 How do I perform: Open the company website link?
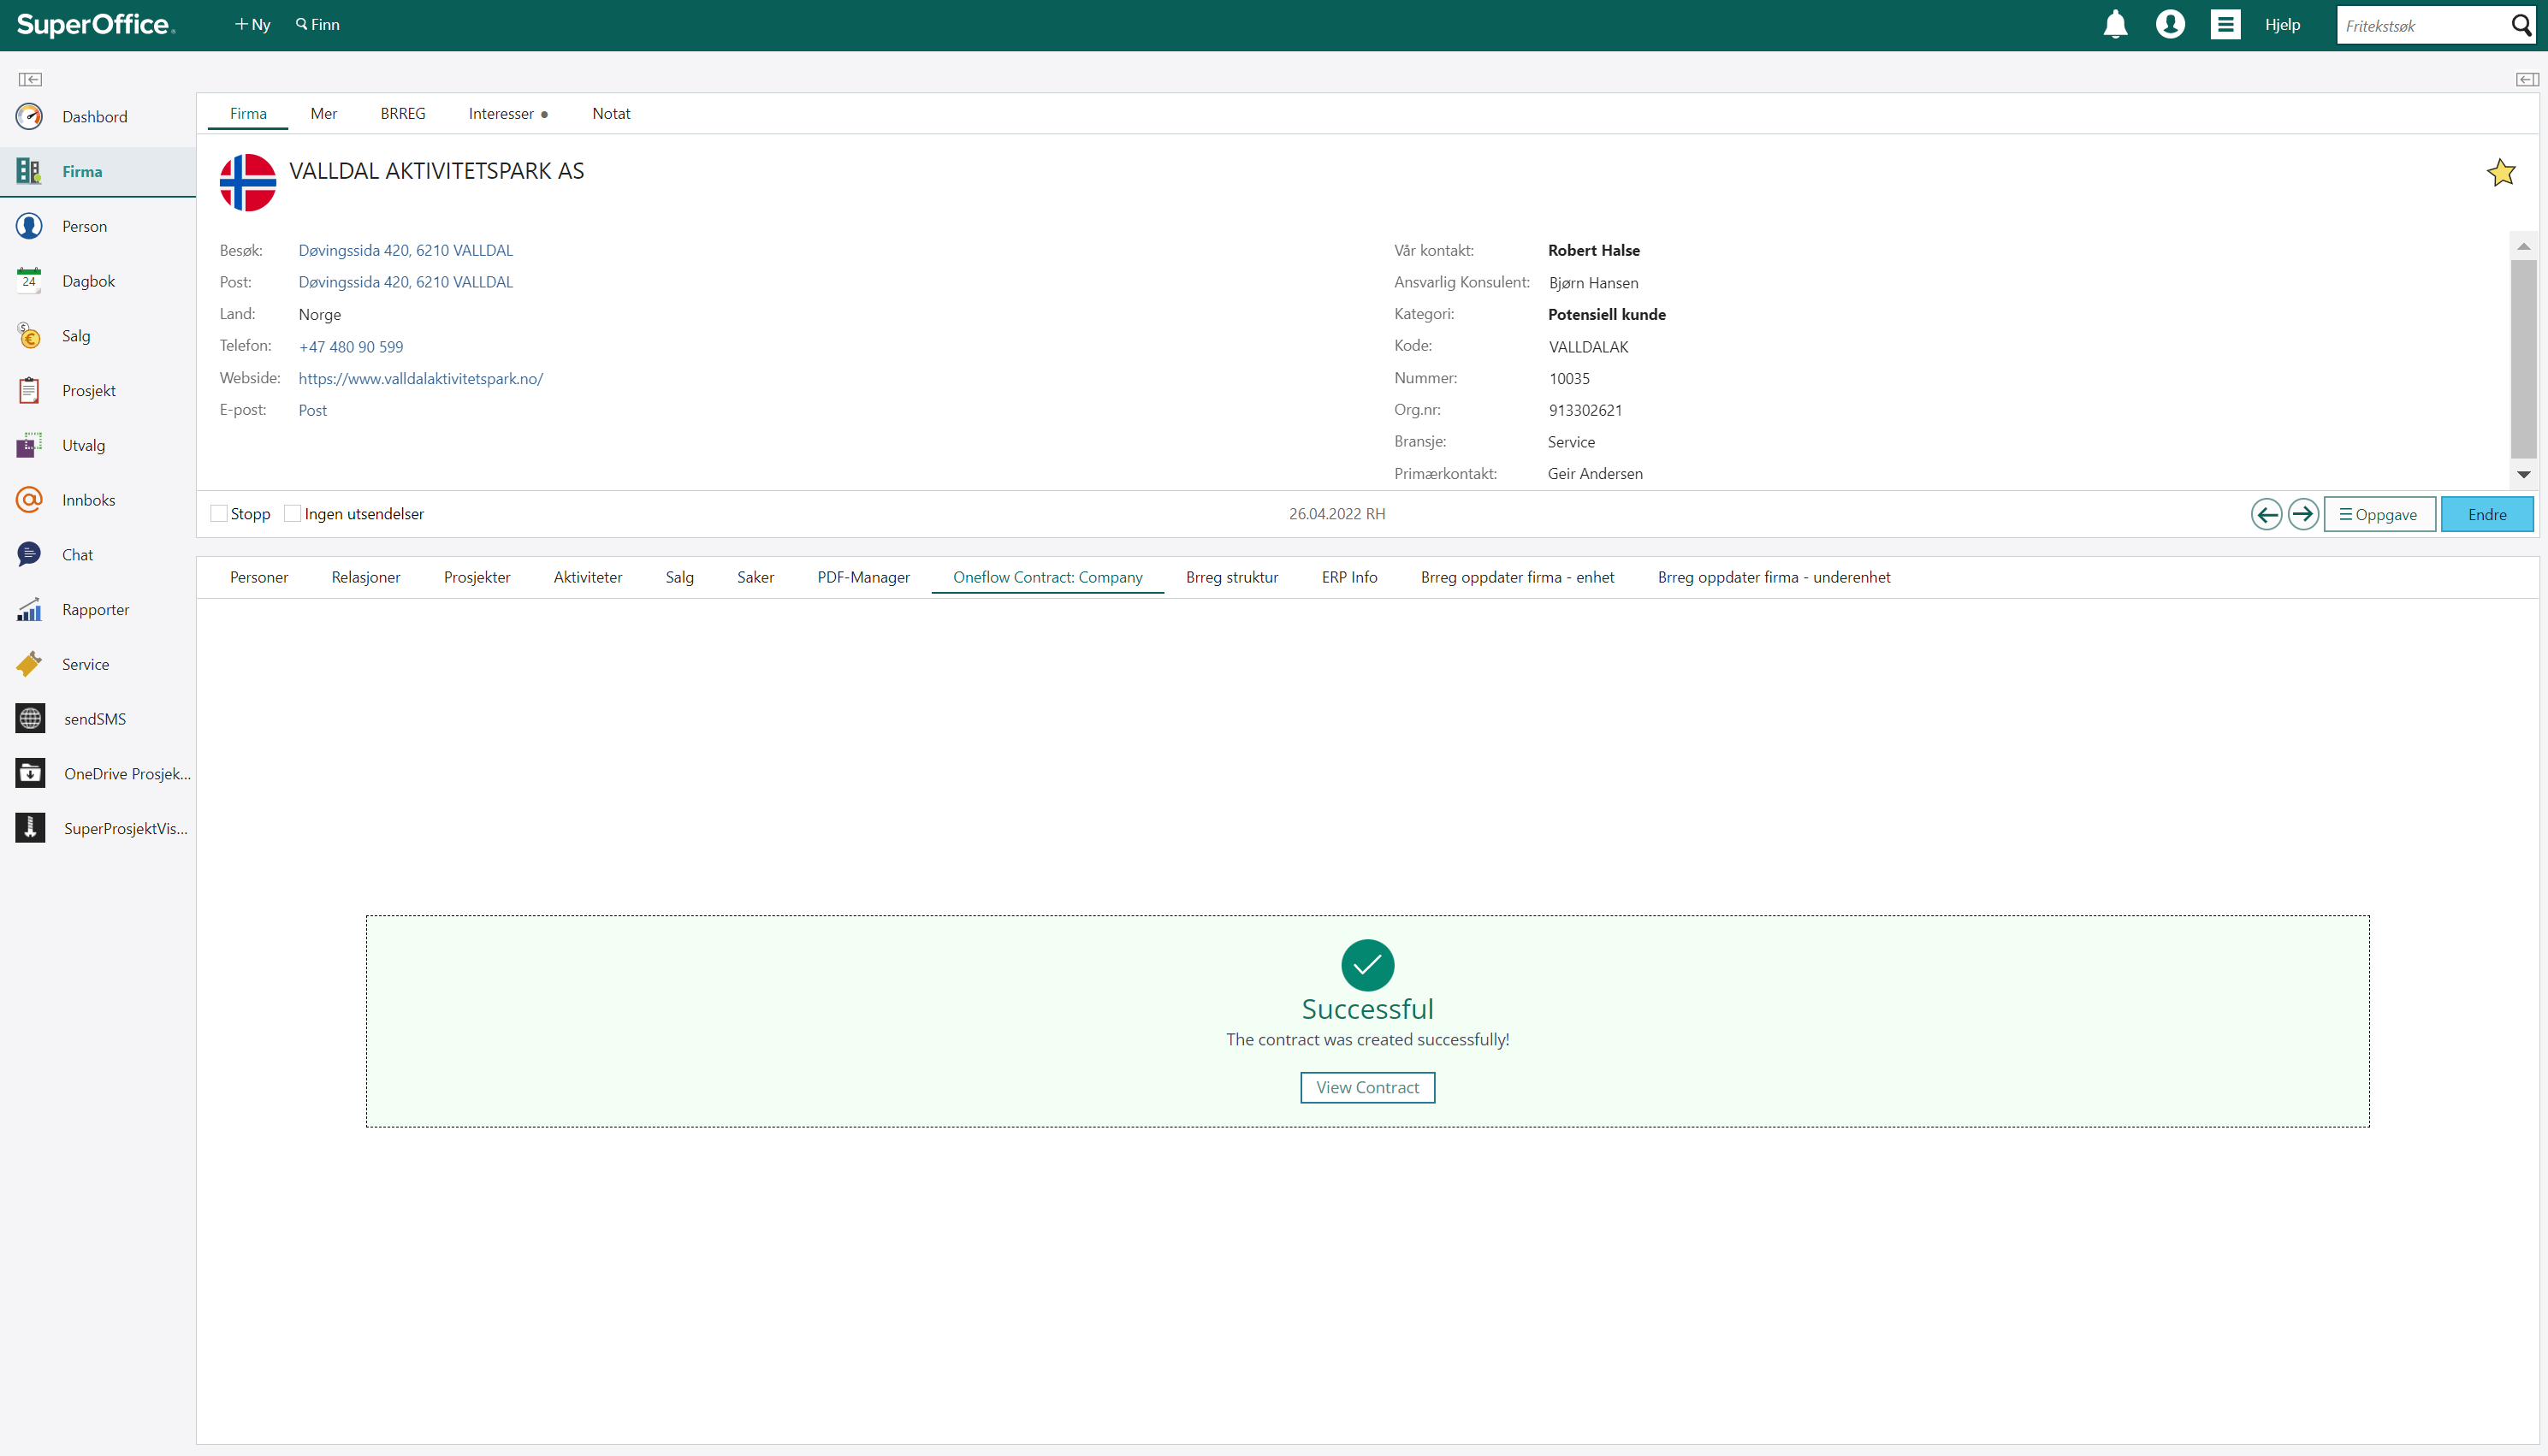(x=420, y=379)
